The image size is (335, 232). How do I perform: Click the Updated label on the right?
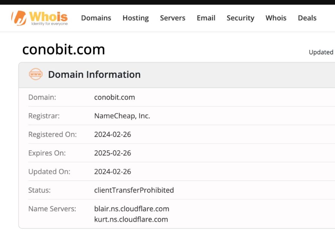pyautogui.click(x=321, y=52)
